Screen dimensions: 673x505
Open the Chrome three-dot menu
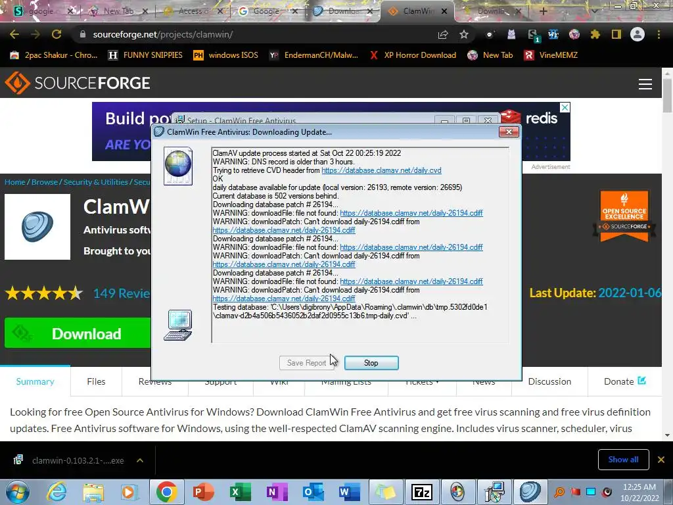coord(659,34)
